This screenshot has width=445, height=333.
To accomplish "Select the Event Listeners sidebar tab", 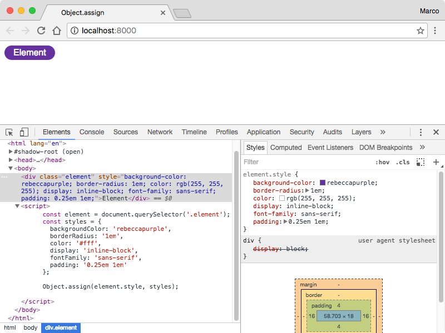I will pyautogui.click(x=330, y=148).
